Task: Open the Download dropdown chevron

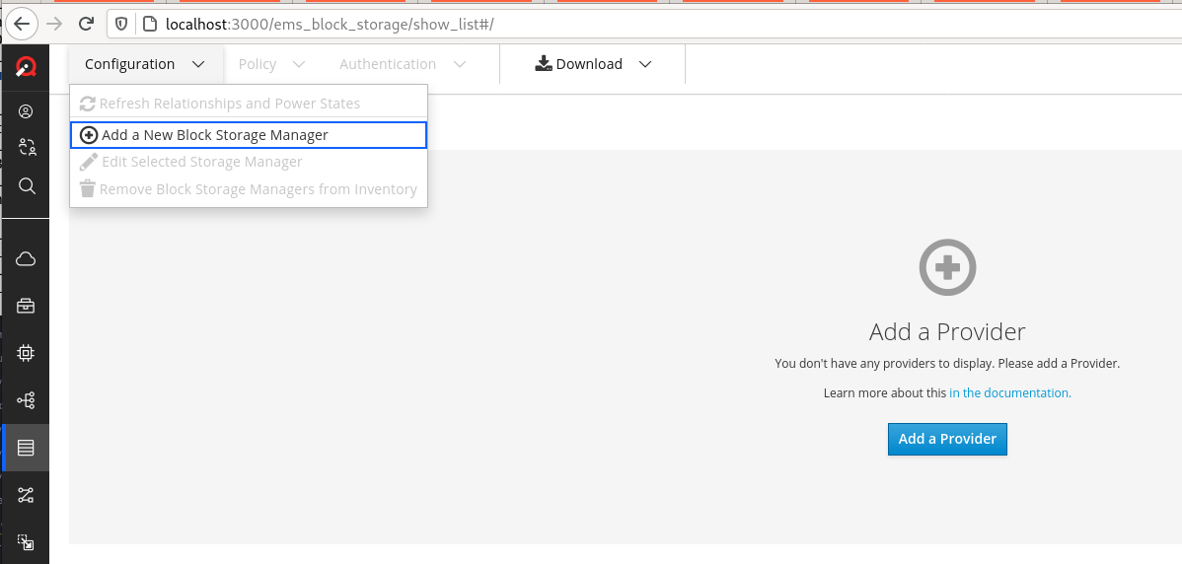Action: pyautogui.click(x=645, y=64)
